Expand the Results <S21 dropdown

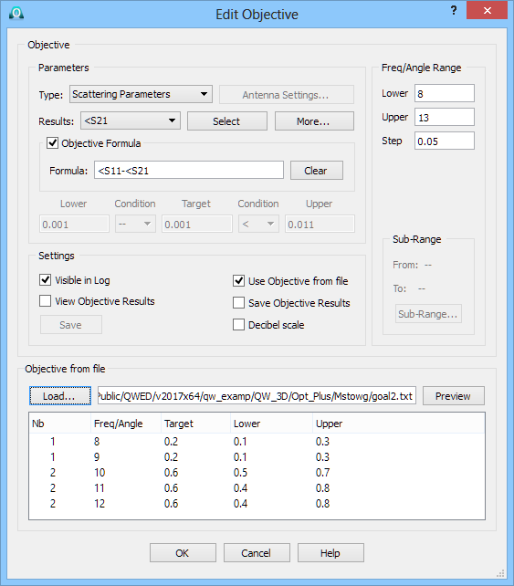[x=131, y=120]
